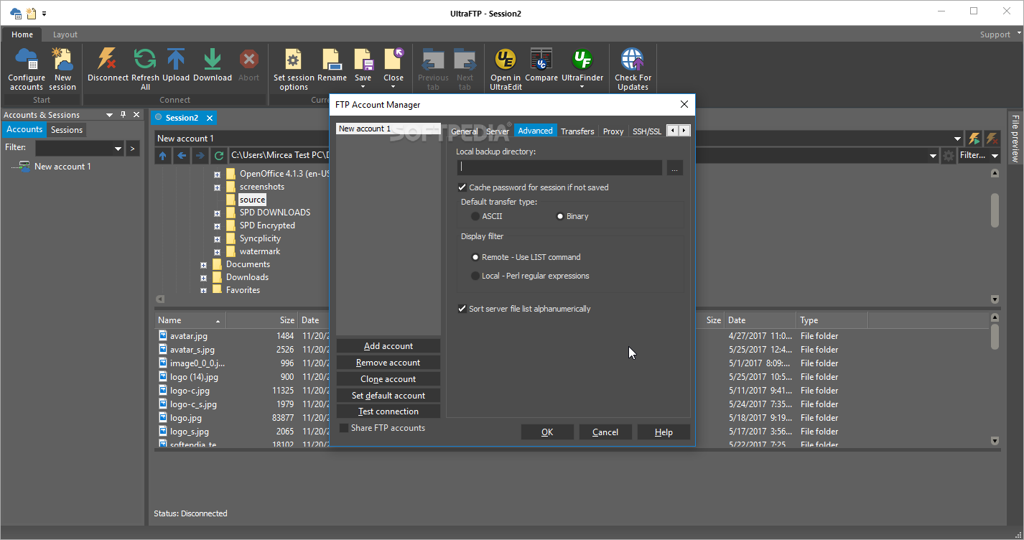Select Remote - Use LIST command option

(x=475, y=257)
